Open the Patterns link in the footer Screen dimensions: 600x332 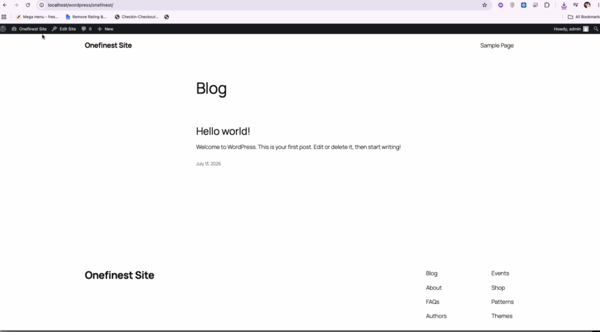coord(502,301)
